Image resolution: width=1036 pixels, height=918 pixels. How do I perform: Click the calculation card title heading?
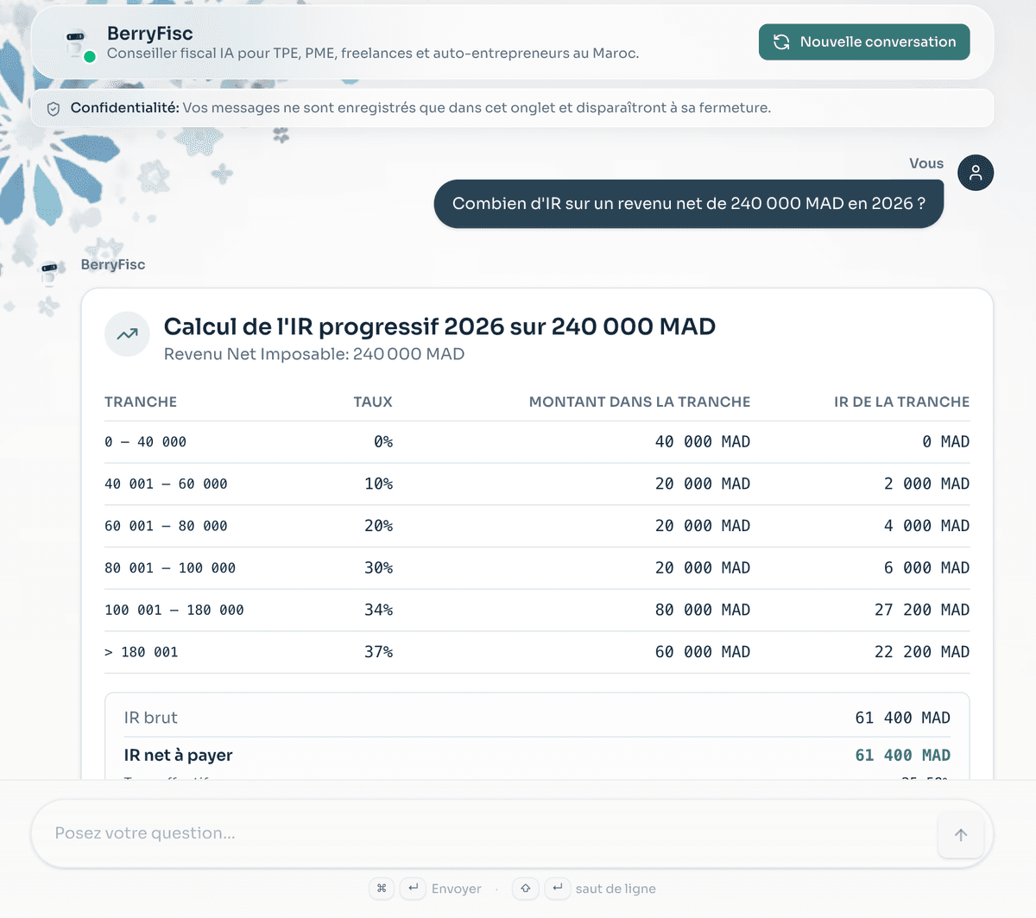(439, 326)
